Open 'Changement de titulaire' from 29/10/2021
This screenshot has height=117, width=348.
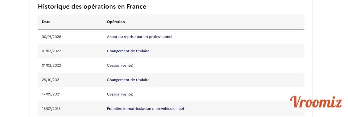[x=128, y=80]
